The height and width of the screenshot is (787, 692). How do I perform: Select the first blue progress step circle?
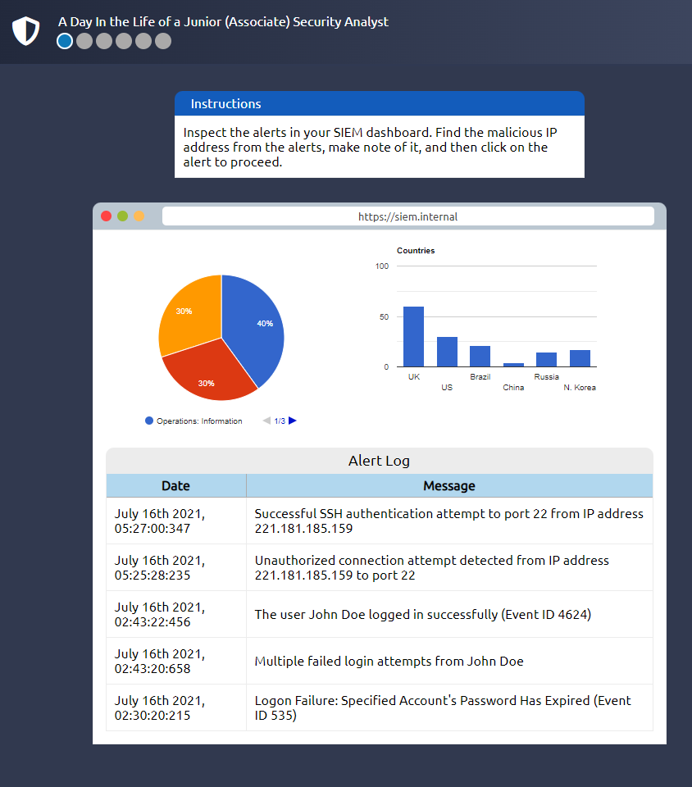tap(65, 41)
